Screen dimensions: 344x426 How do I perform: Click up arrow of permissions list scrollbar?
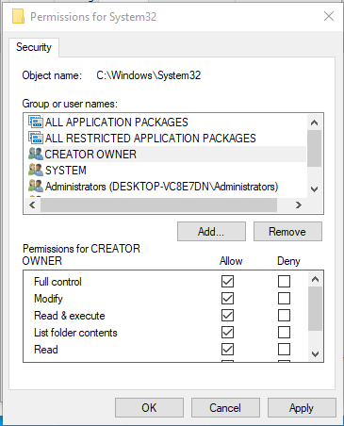(x=315, y=279)
